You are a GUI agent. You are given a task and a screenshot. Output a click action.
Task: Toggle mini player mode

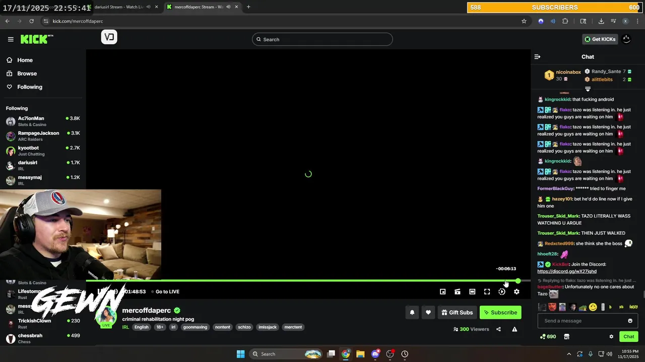pyautogui.click(x=442, y=292)
